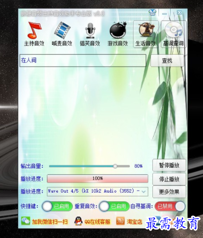
Task: Click the skin (shirt) icon in title bar
Action: coord(152,13)
